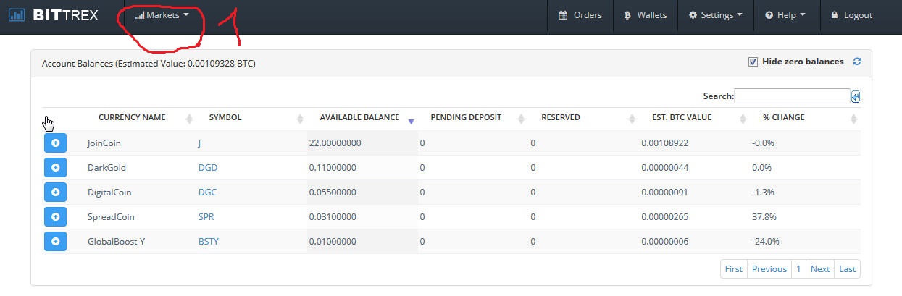Click the plus button for DarkGold
Viewport: 902px width, 296px height.
pyautogui.click(x=55, y=167)
